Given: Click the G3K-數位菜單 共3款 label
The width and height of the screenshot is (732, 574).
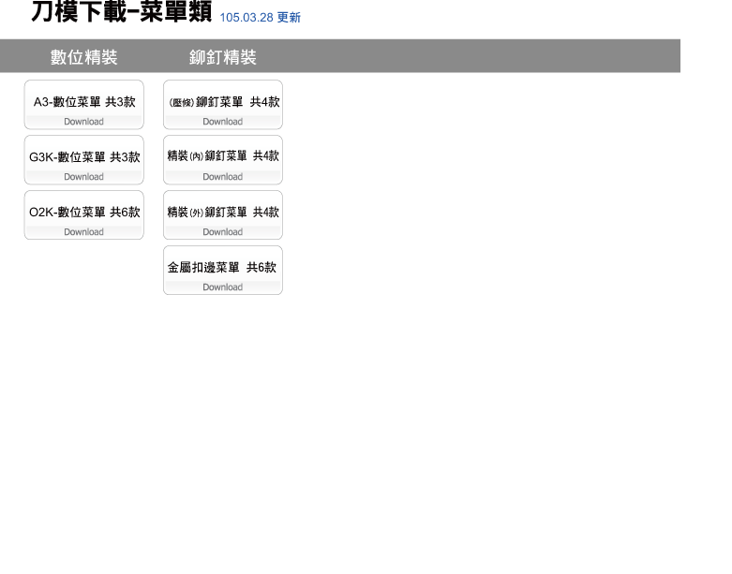Looking at the screenshot, I should pyautogui.click(x=84, y=157).
